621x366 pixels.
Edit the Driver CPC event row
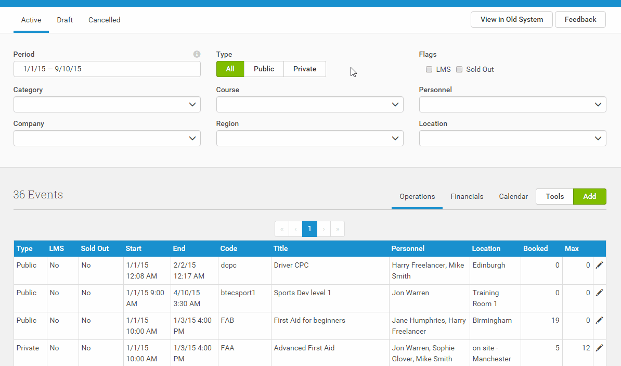point(600,265)
